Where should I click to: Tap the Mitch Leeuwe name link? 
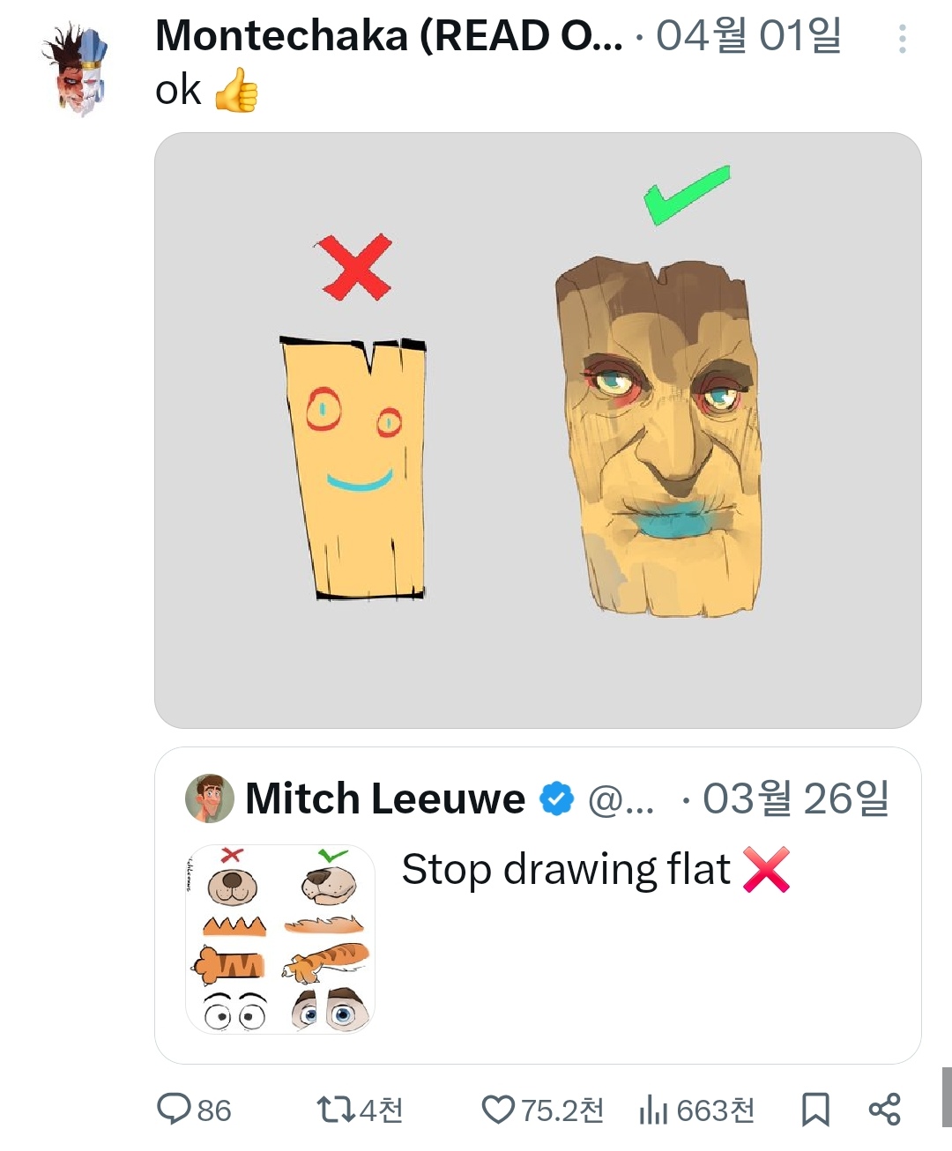[385, 798]
